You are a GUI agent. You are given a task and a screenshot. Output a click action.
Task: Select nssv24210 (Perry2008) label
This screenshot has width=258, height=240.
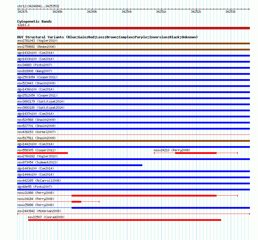172,150
